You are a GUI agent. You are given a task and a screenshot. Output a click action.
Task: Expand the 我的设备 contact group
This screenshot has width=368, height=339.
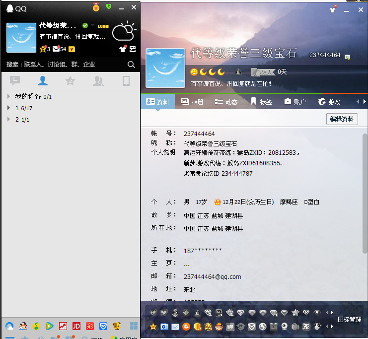[x=8, y=96]
